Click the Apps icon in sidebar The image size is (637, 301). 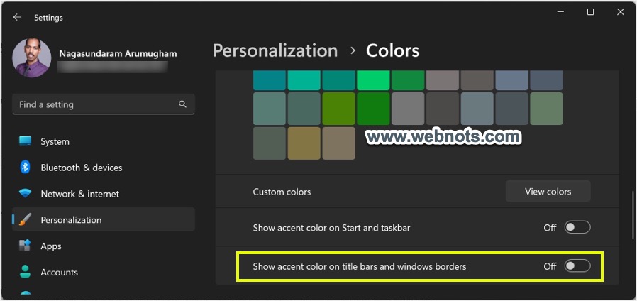coord(26,246)
